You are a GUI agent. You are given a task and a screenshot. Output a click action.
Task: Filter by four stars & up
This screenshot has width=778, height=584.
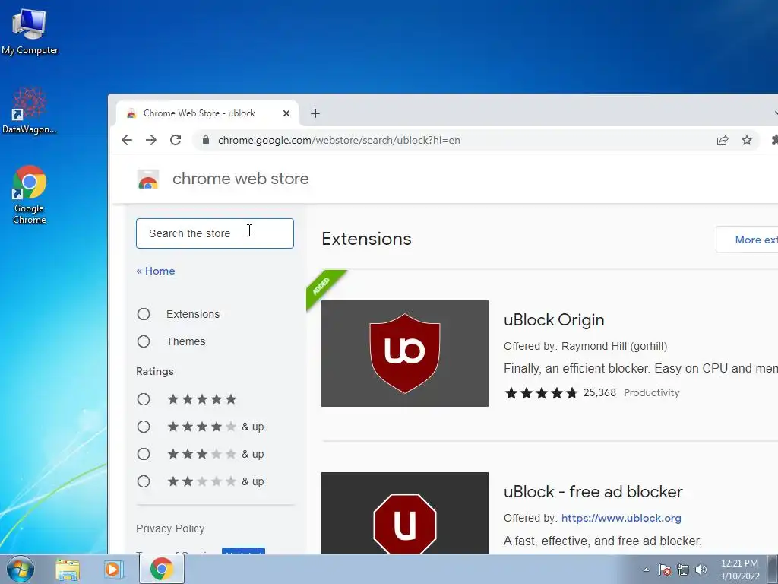pyautogui.click(x=144, y=427)
